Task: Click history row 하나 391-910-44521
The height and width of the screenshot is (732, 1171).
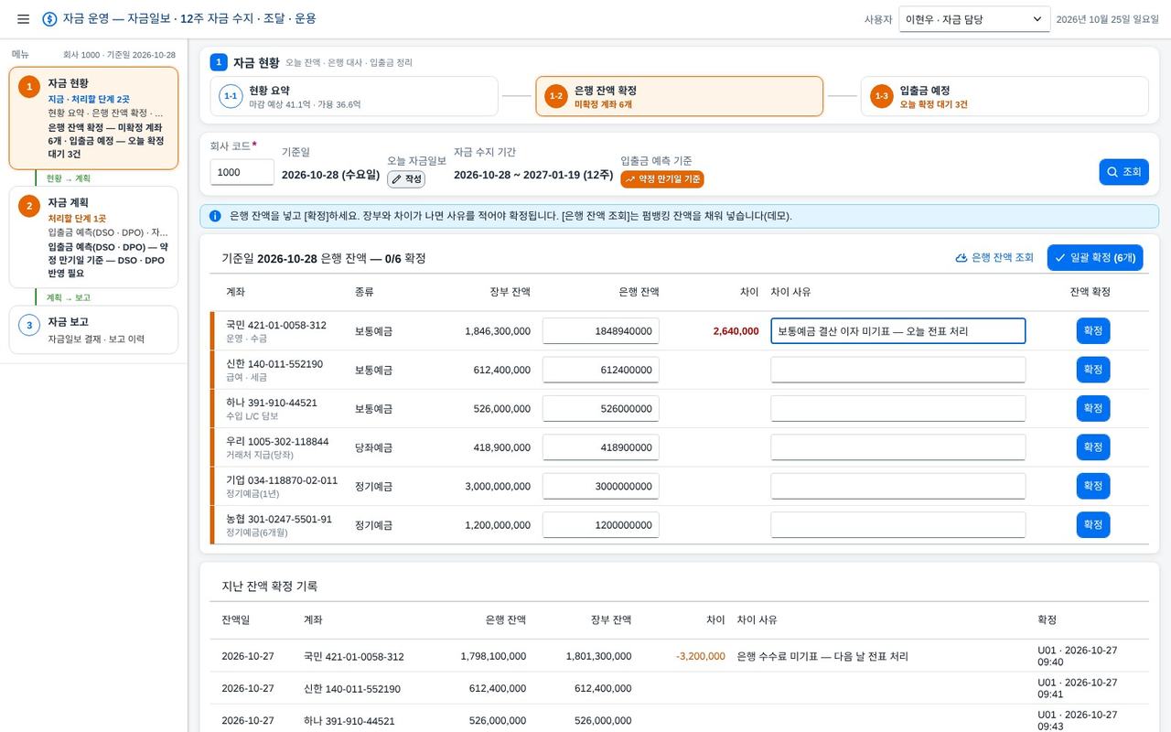Action: coord(679,721)
